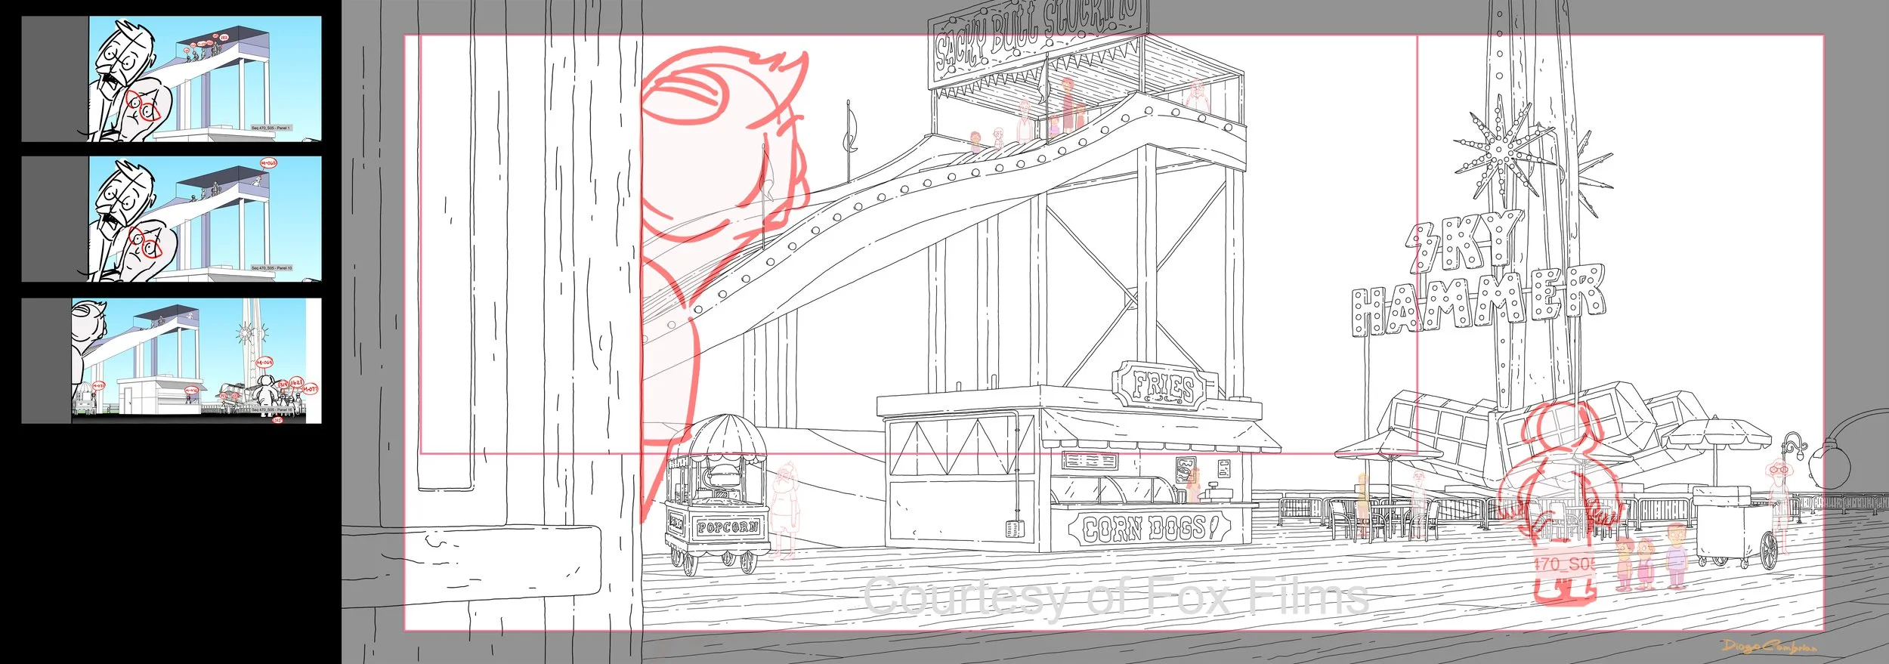Screen dimensions: 1889x664
Task: Open the storyboard thumbnail labeled Panel 1
Action: pyautogui.click(x=172, y=79)
